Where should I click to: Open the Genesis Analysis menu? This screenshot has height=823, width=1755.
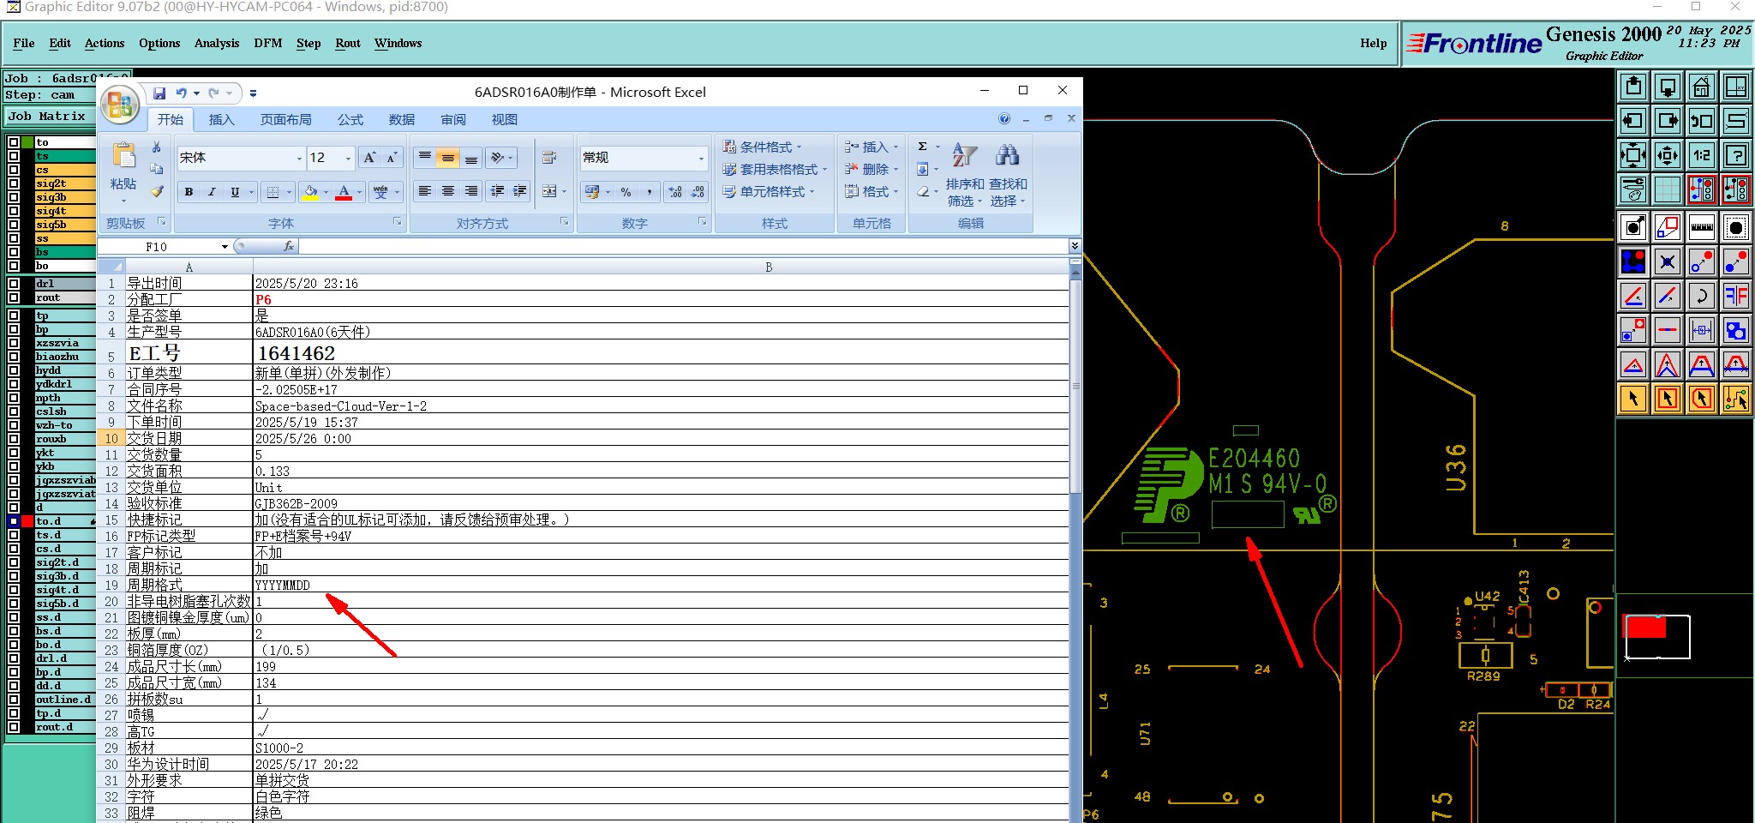(217, 43)
